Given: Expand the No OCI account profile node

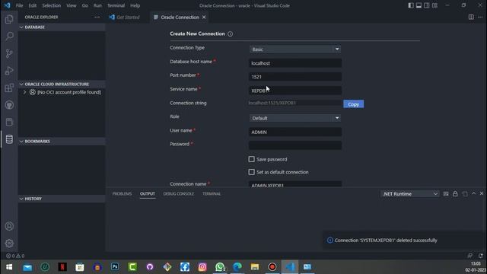Looking at the screenshot, I should (24, 92).
